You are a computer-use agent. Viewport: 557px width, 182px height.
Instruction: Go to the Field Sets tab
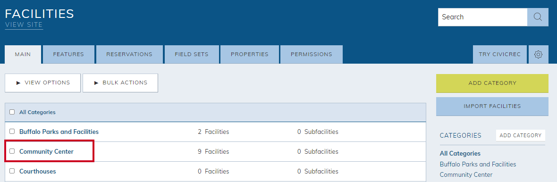click(192, 55)
